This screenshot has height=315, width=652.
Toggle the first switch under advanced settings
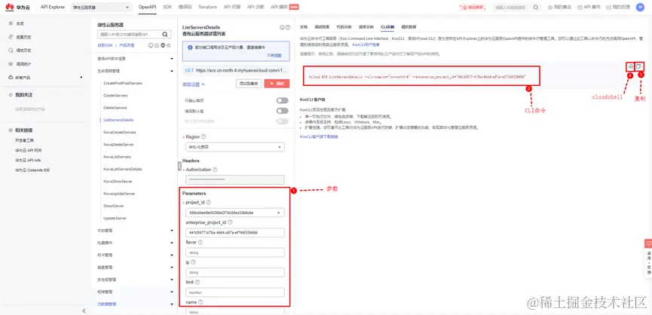coord(283,100)
